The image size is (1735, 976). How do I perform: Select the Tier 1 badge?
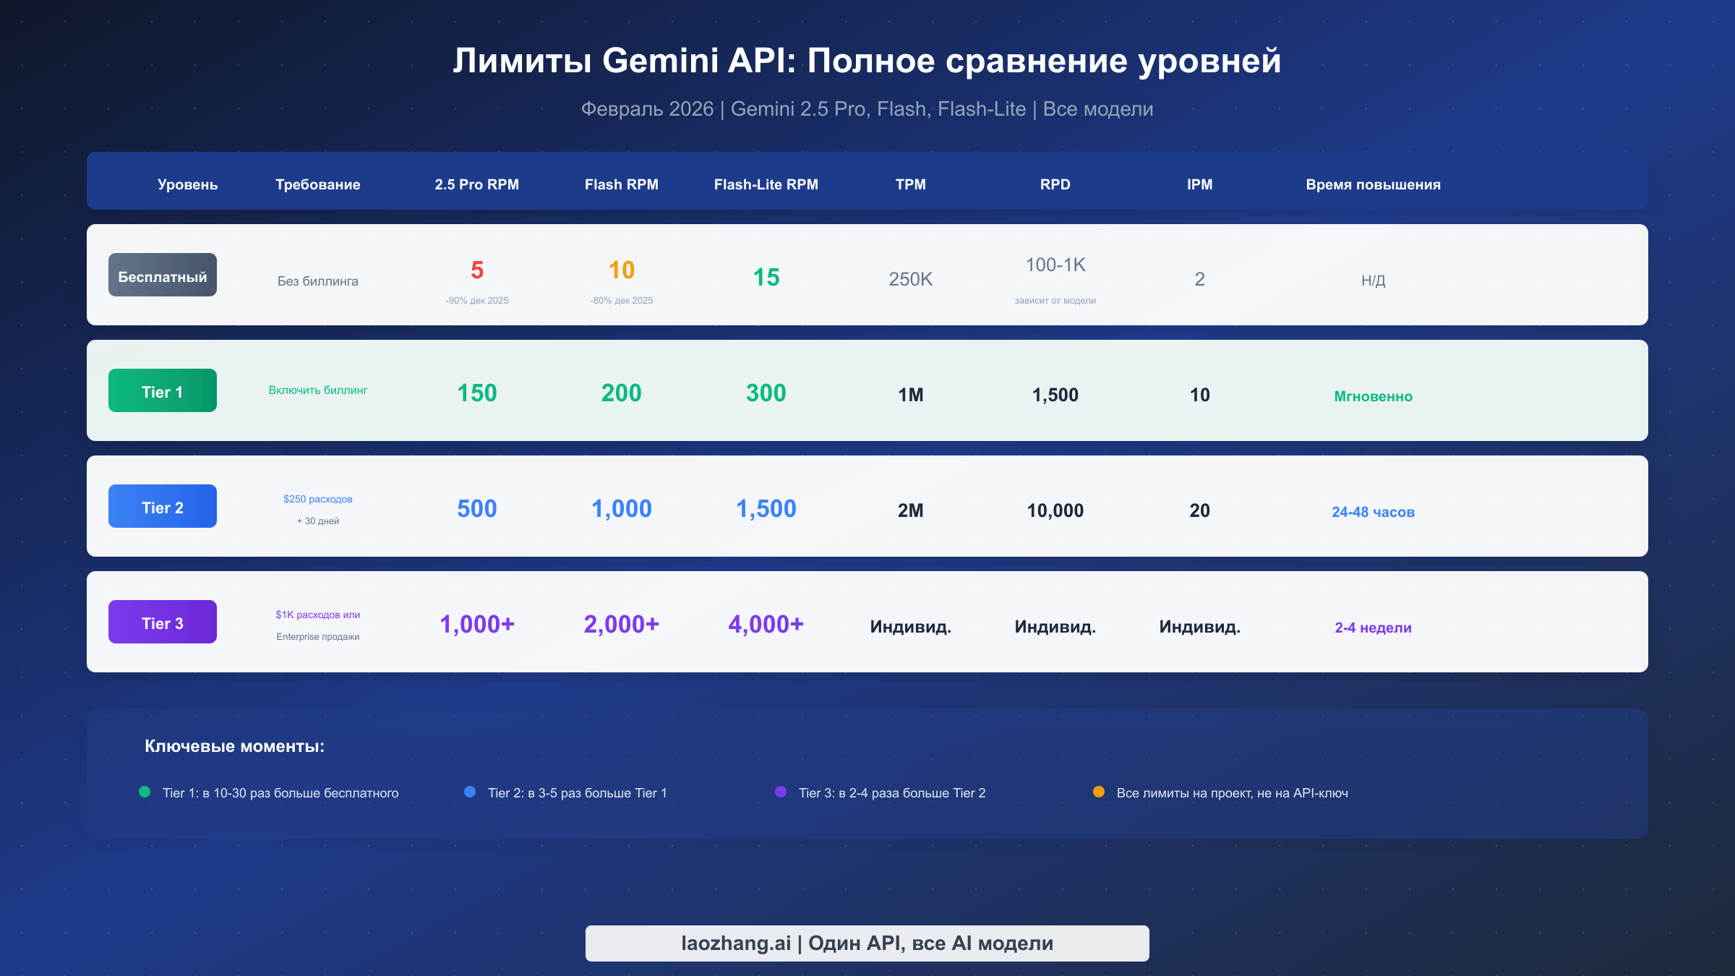pyautogui.click(x=162, y=390)
